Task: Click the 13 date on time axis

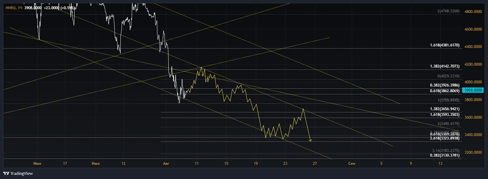Action: point(440,163)
